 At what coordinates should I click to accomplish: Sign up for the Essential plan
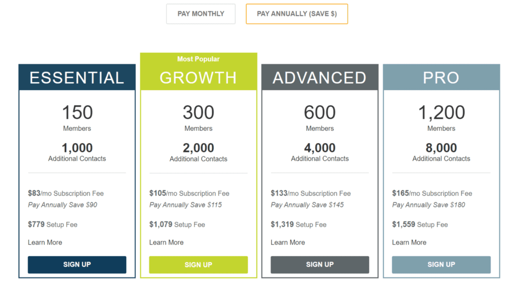pos(77,265)
